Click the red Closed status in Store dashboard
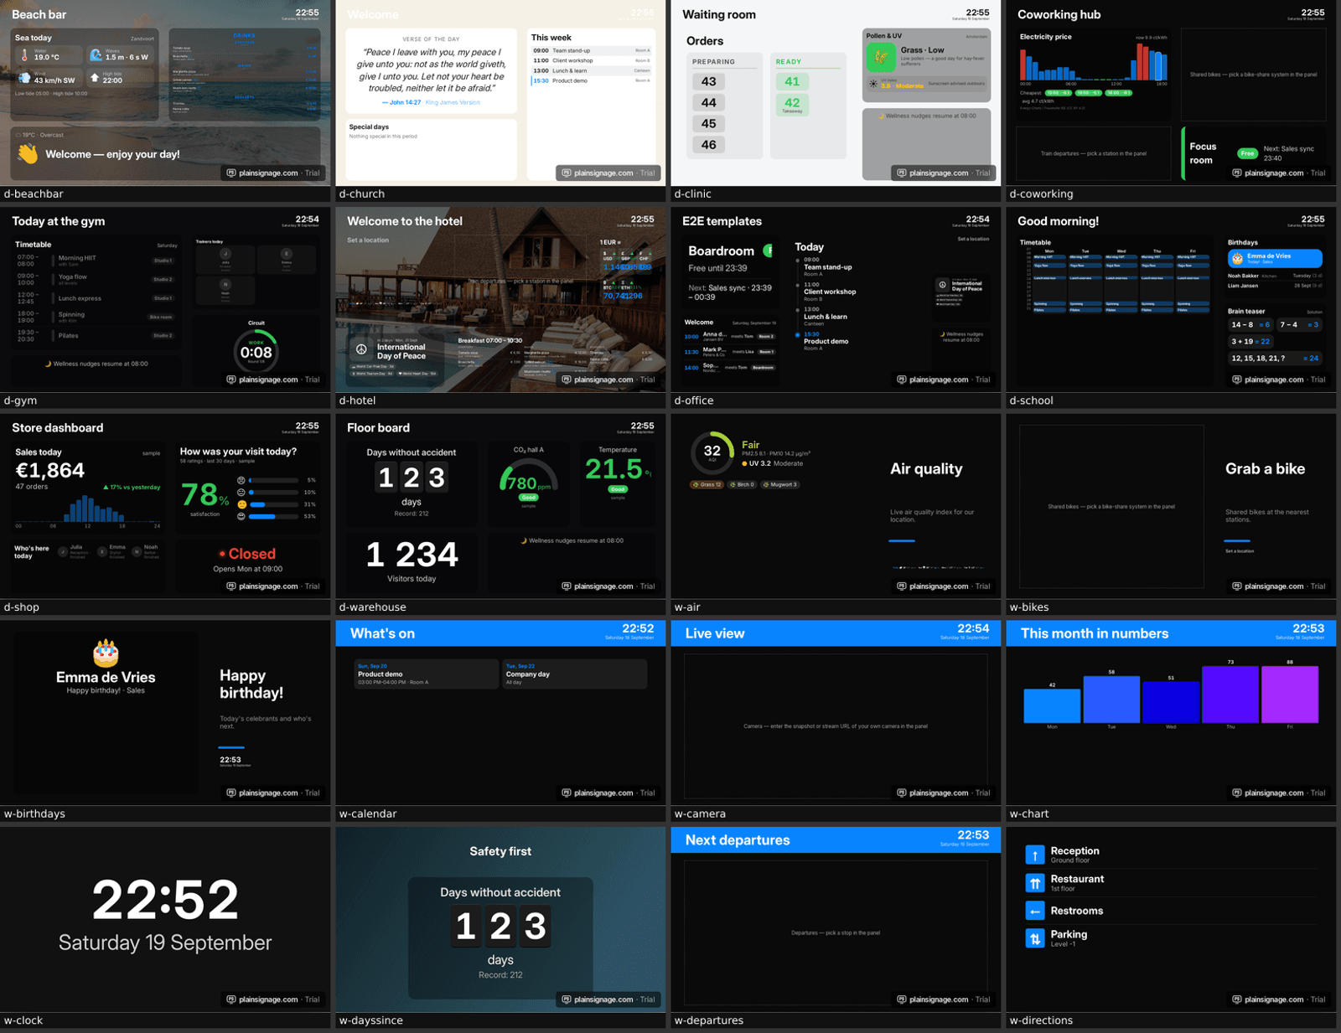Viewport: 1341px width, 1033px height. pyautogui.click(x=247, y=554)
